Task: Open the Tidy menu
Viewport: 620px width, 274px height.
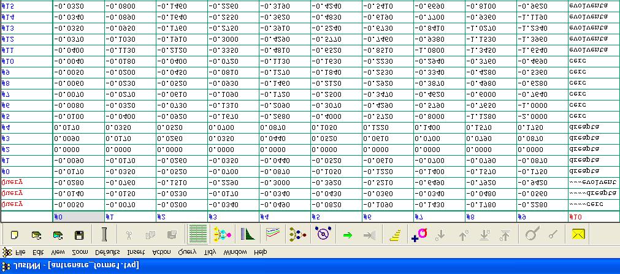Action: pyautogui.click(x=210, y=252)
